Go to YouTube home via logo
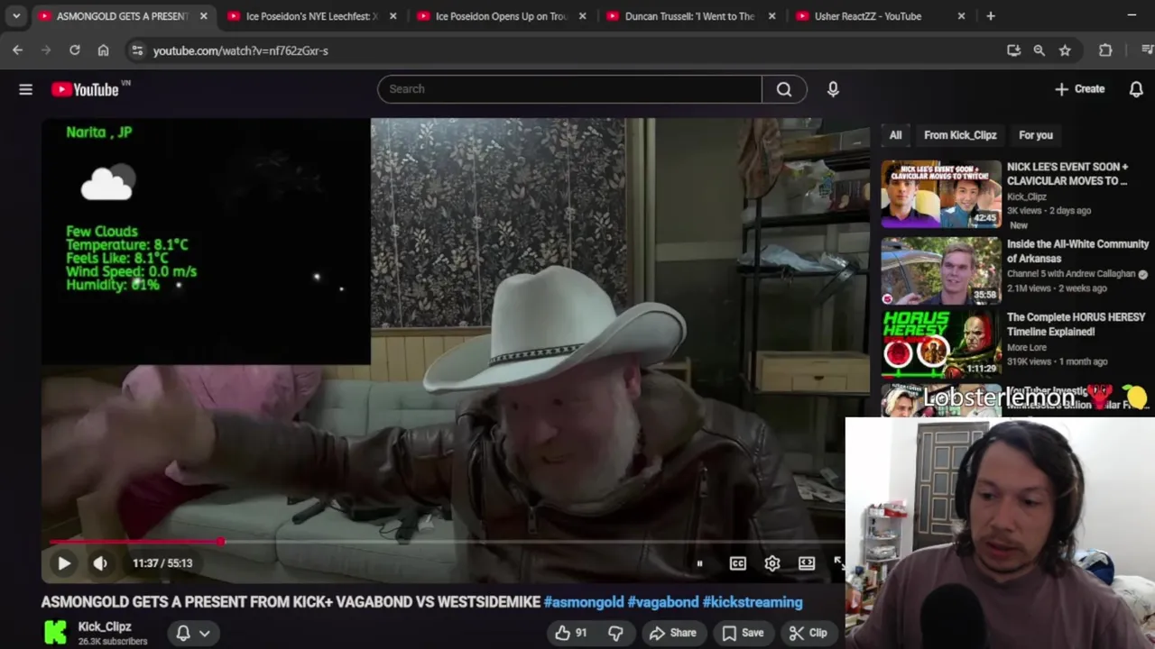Screen dimensions: 1155x649 click(86, 89)
